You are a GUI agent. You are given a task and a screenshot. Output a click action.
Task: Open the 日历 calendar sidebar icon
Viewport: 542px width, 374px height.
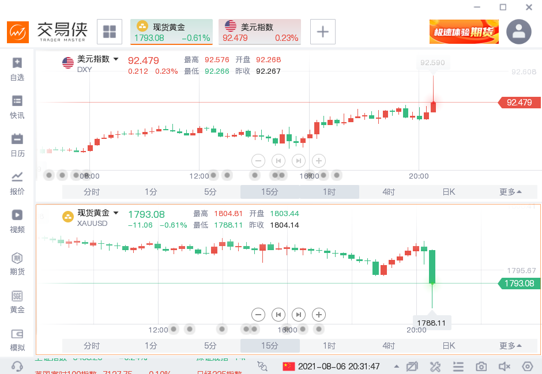click(x=17, y=145)
